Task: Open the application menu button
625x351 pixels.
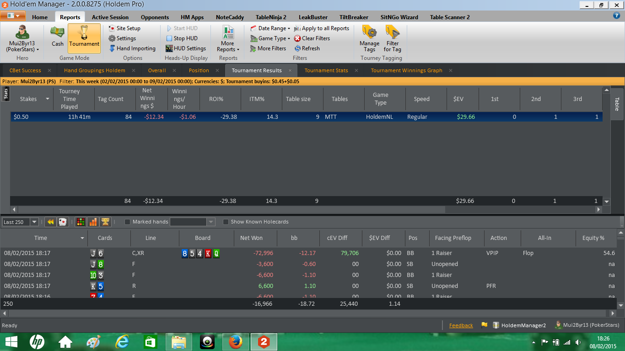Action: point(13,16)
